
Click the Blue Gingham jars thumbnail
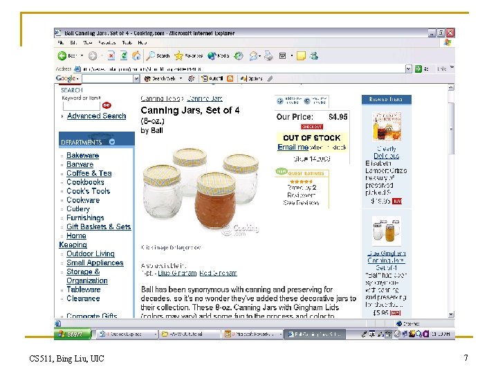coord(387,231)
